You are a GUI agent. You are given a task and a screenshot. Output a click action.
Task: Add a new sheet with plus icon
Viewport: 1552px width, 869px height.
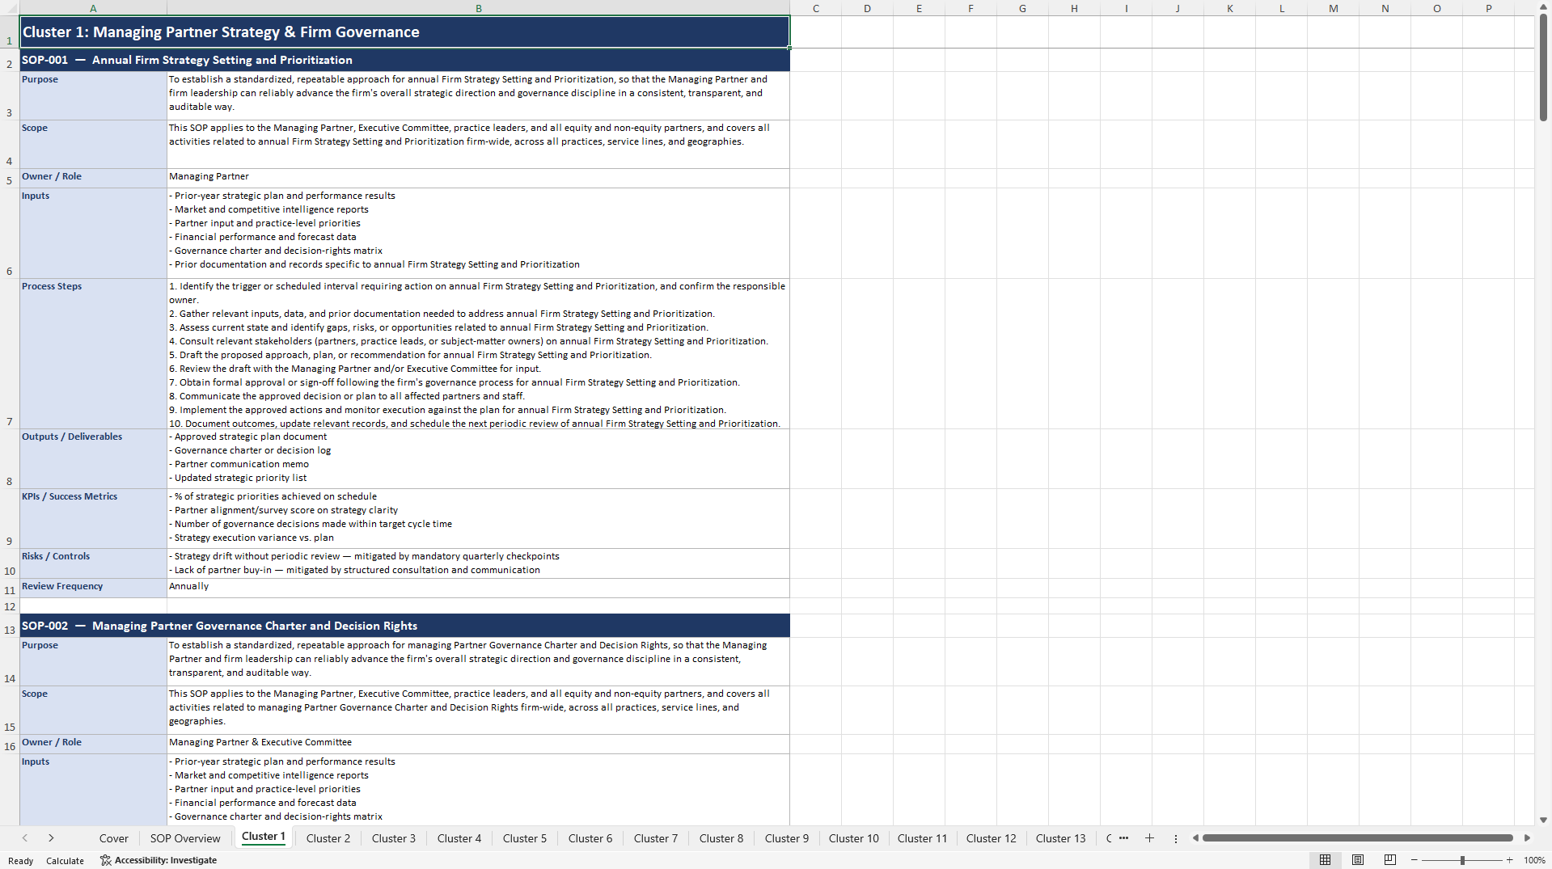(x=1149, y=838)
